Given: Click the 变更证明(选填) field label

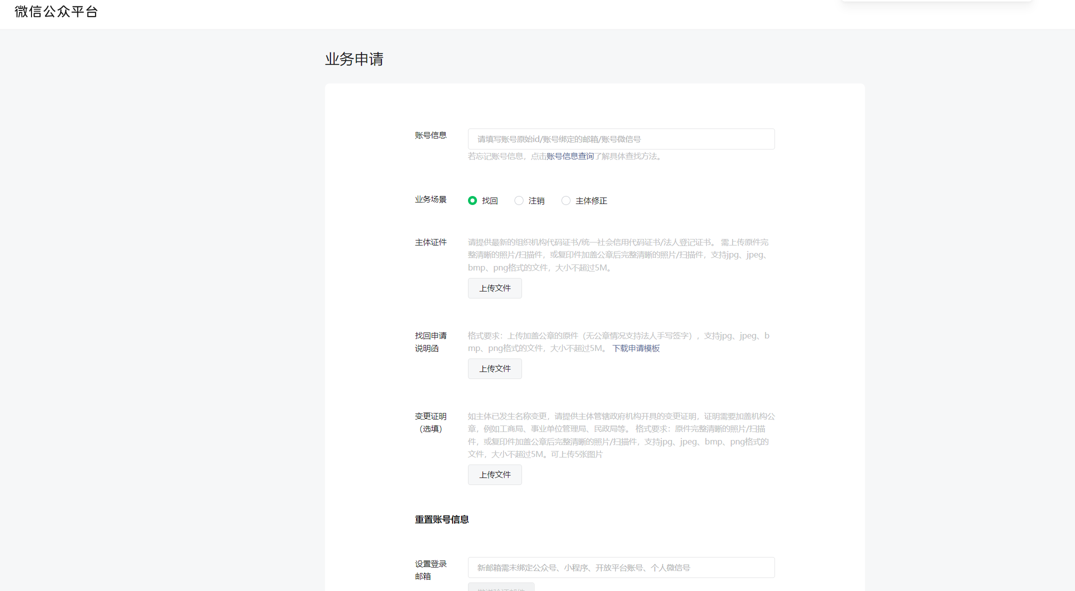Looking at the screenshot, I should tap(430, 422).
